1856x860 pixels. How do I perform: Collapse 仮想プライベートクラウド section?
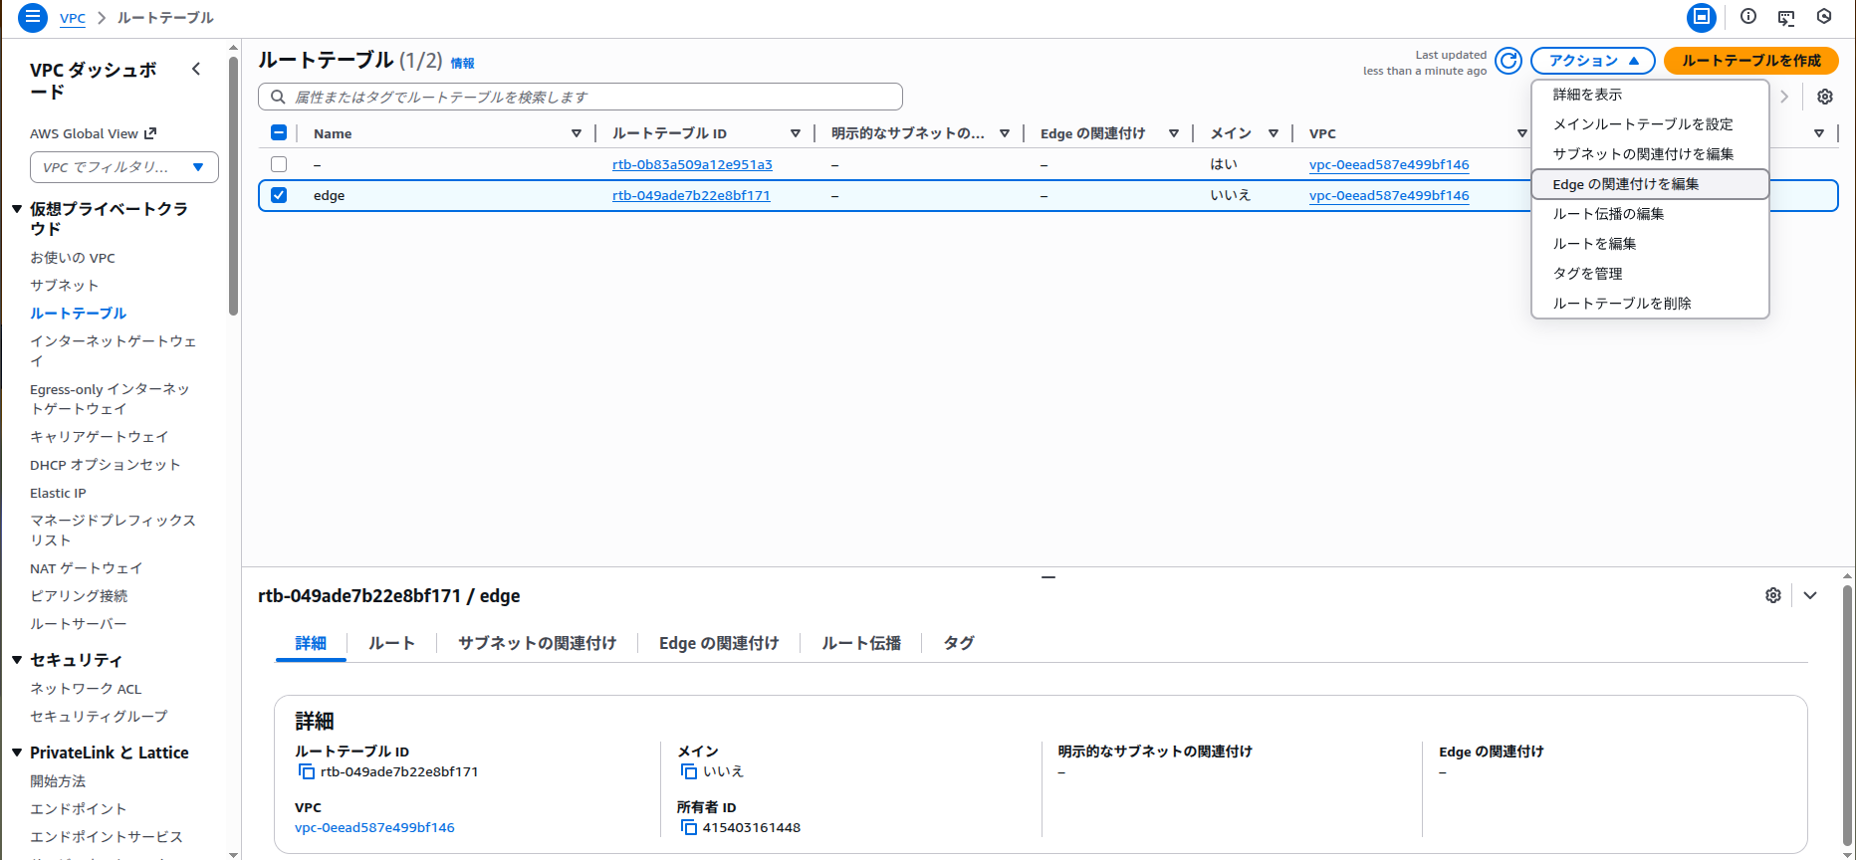17,209
